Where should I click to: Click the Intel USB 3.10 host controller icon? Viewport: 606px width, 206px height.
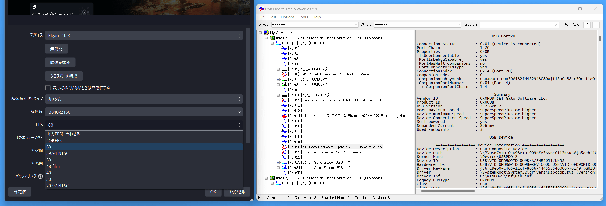272,178
